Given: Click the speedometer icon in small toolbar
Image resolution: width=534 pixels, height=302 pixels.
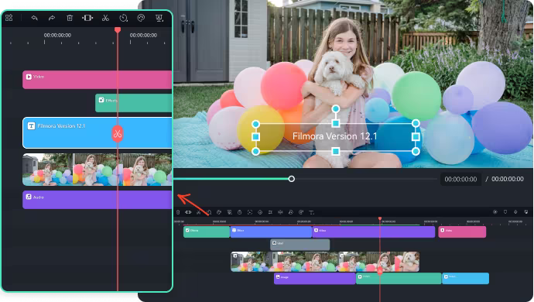Looking at the screenshot, I should point(291,212).
